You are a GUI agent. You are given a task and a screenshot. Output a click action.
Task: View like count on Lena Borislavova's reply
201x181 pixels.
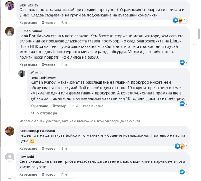(184, 103)
